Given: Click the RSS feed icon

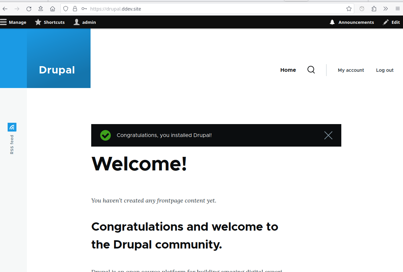Looking at the screenshot, I should click(12, 127).
